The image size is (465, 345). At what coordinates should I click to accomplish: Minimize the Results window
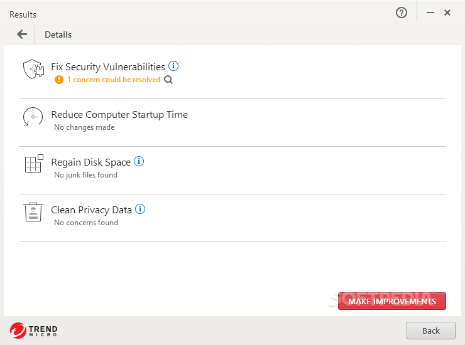(x=430, y=13)
